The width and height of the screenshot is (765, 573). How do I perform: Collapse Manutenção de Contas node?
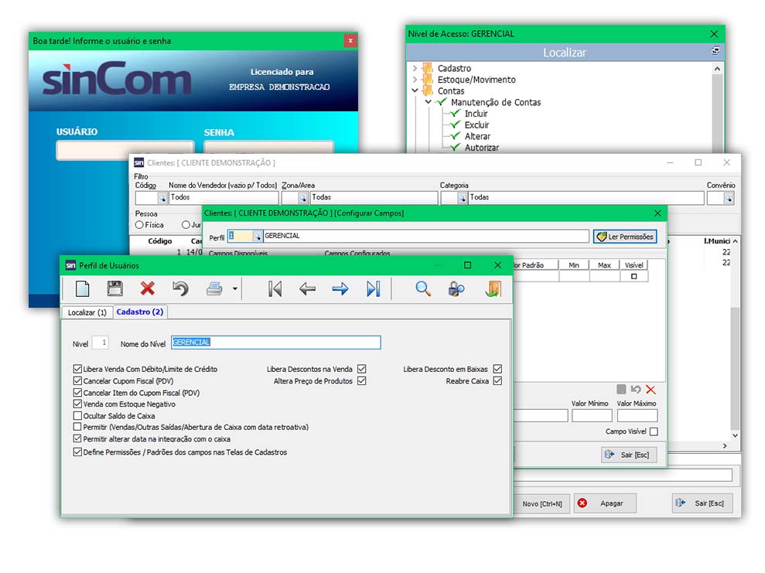(429, 102)
